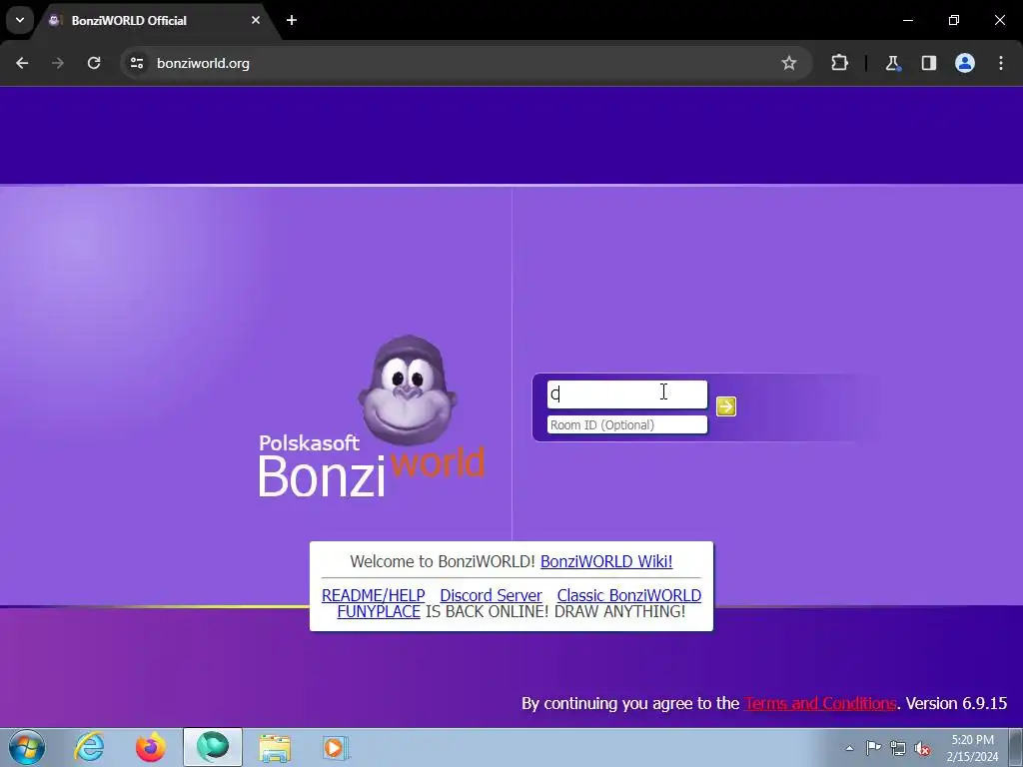Open Windows Media Player on taskbar
Image resolution: width=1023 pixels, height=767 pixels.
point(336,747)
